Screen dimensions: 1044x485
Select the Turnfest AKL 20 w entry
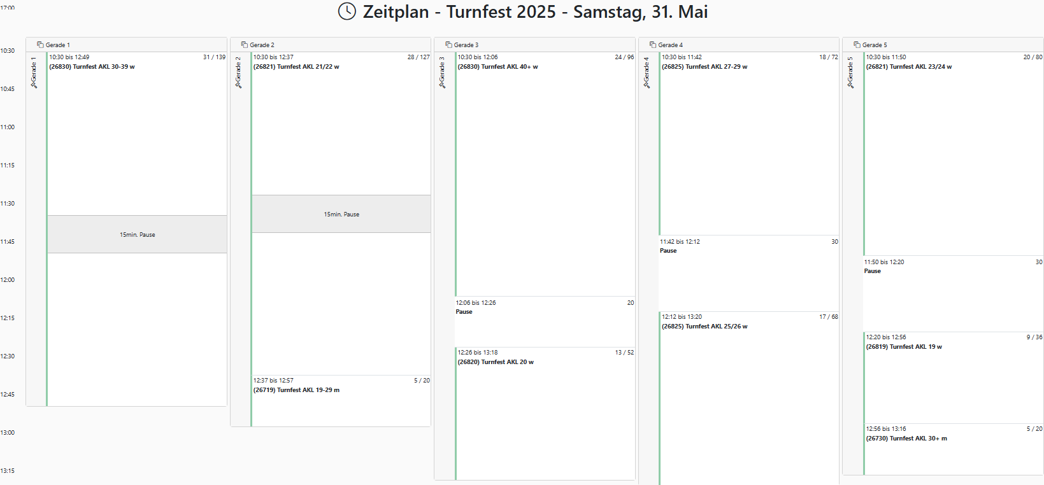[545, 412]
